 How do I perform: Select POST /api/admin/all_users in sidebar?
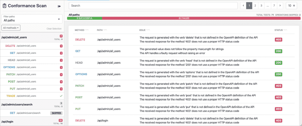click(x=32, y=82)
